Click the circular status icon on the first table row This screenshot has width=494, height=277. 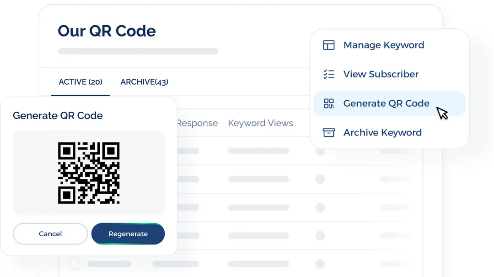click(320, 151)
